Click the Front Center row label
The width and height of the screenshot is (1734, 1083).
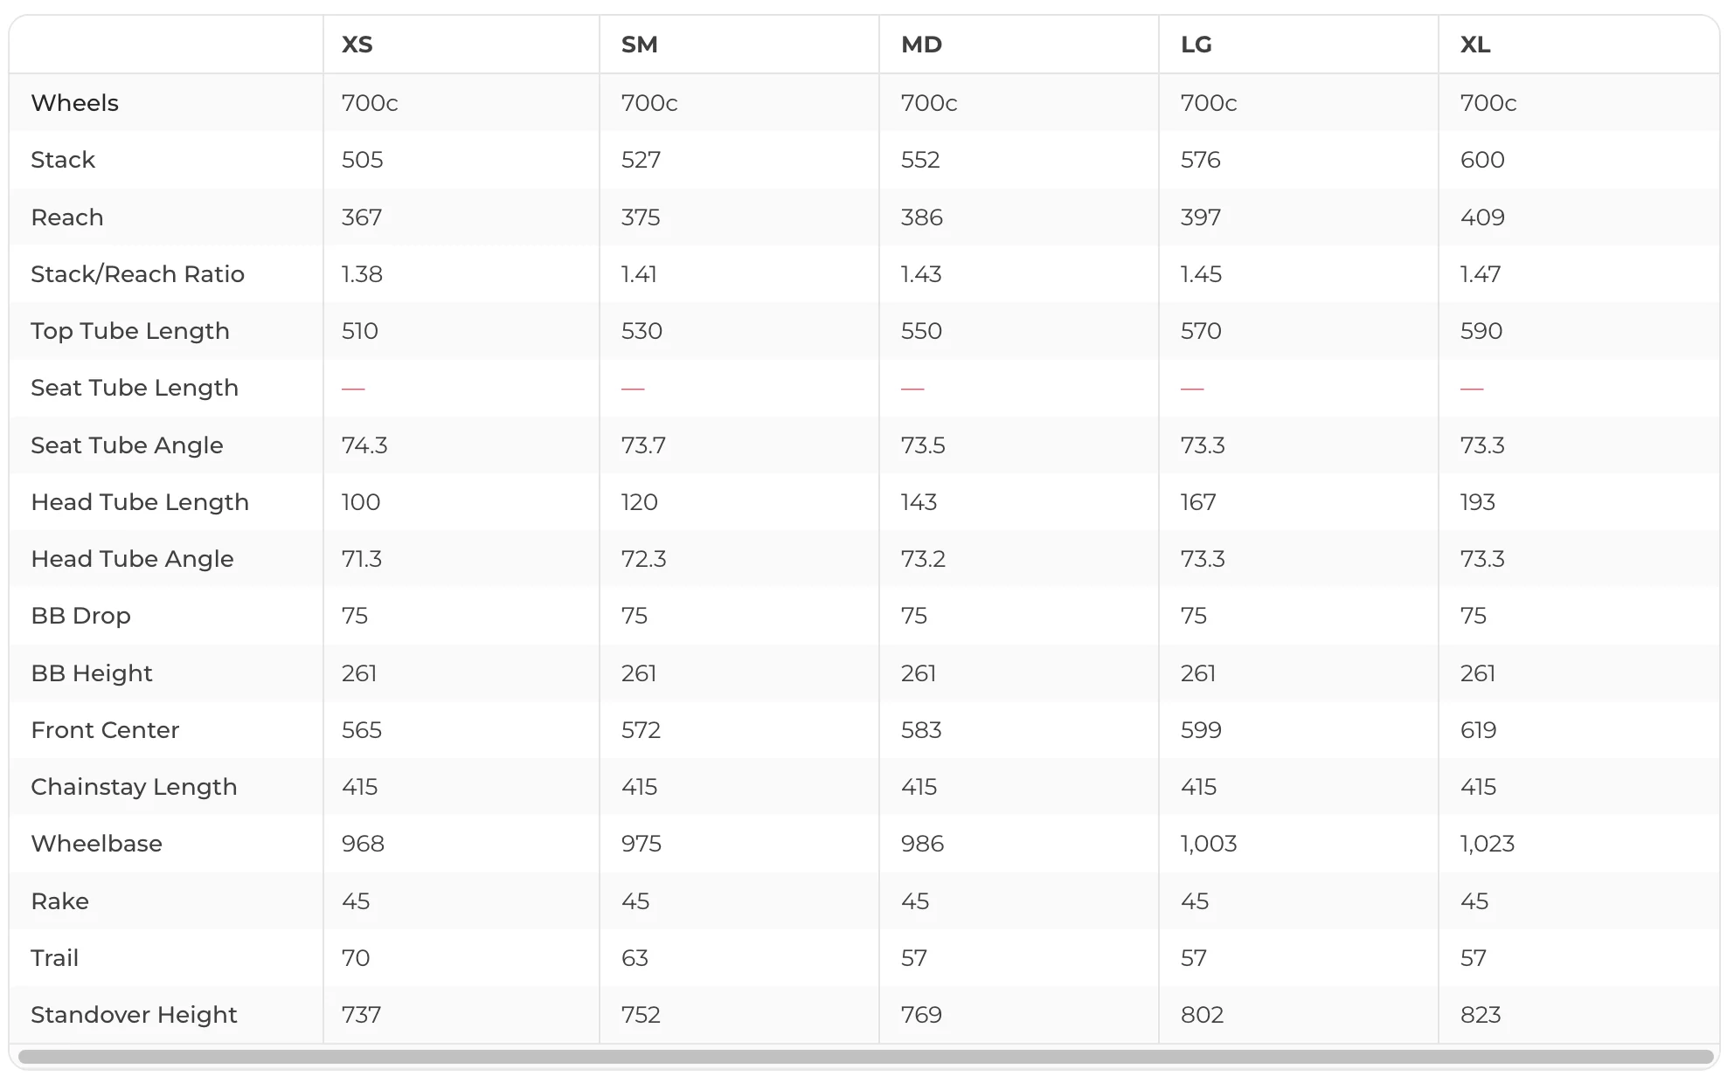(105, 730)
